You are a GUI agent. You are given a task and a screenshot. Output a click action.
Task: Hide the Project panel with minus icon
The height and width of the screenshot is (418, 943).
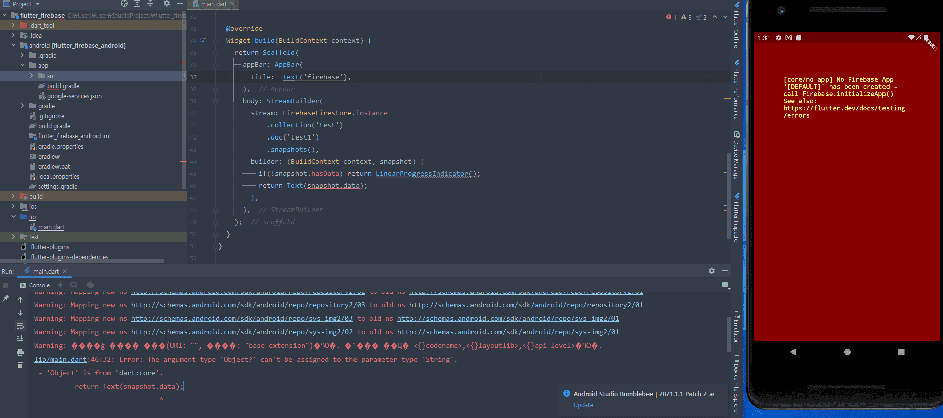[180, 4]
